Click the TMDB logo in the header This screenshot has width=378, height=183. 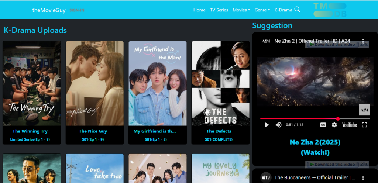coord(330,10)
